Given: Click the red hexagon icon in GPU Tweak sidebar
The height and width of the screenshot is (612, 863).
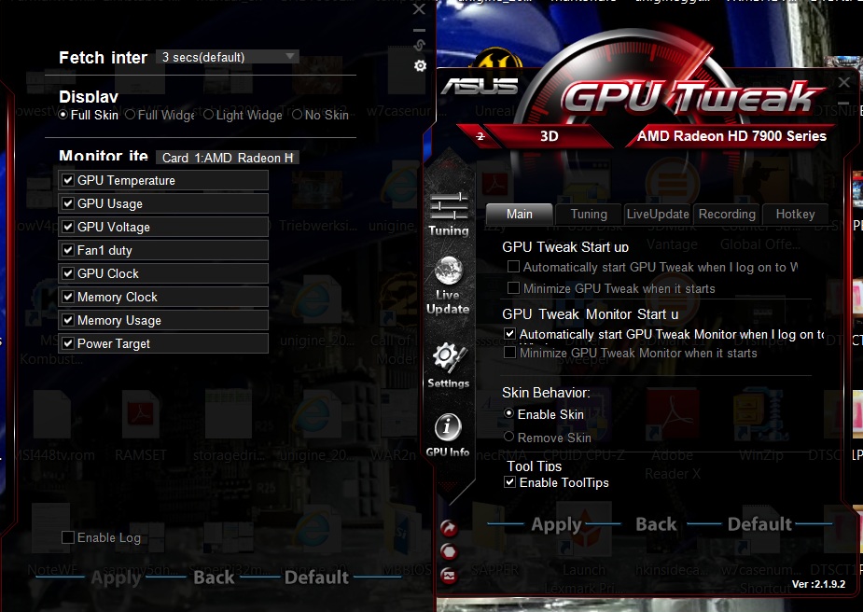Looking at the screenshot, I should 449,551.
